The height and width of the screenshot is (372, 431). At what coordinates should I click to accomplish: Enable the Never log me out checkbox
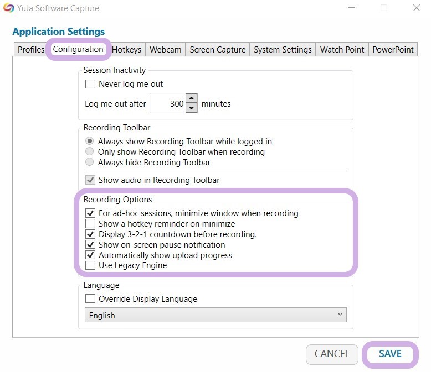(x=90, y=84)
